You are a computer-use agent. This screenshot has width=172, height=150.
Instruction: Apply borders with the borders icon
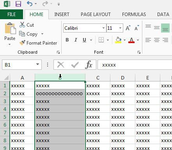point(101,40)
